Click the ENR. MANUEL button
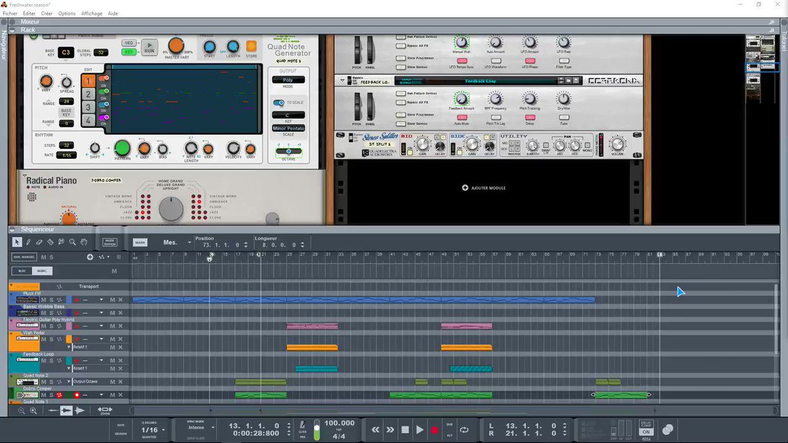This screenshot has width=788, height=443. click(24, 257)
